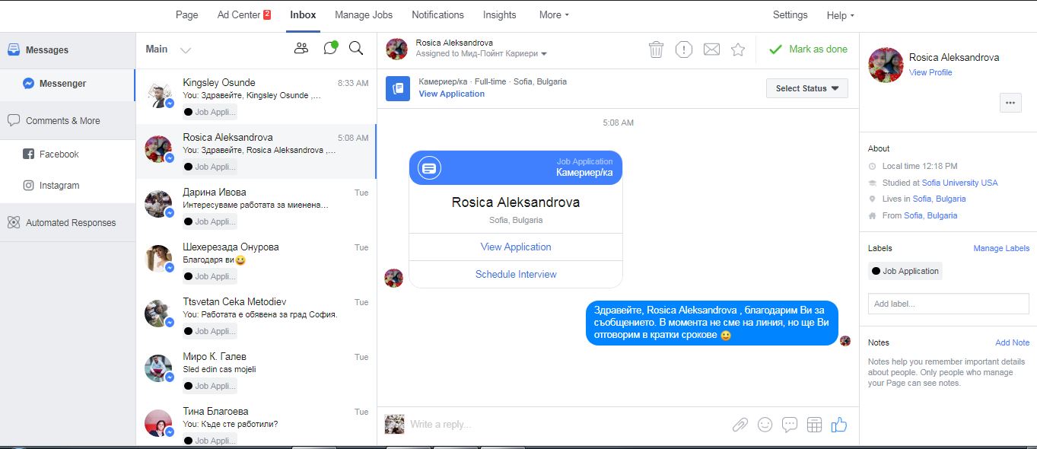Open Шехерезада Онурова conversation
The height and width of the screenshot is (449, 1037).
(256, 261)
